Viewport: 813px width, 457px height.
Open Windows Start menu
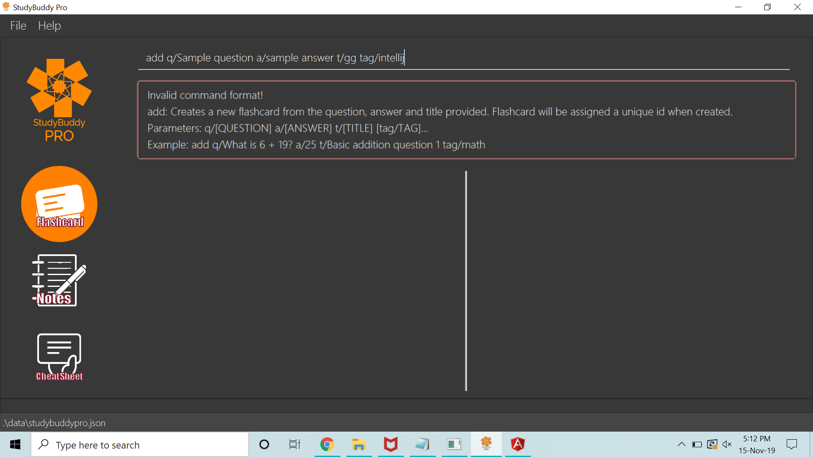click(15, 444)
